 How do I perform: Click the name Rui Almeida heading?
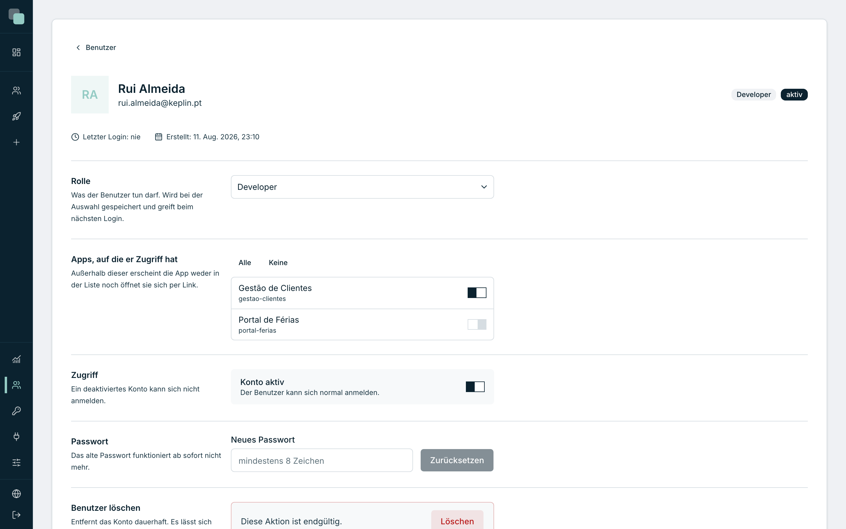pyautogui.click(x=151, y=89)
